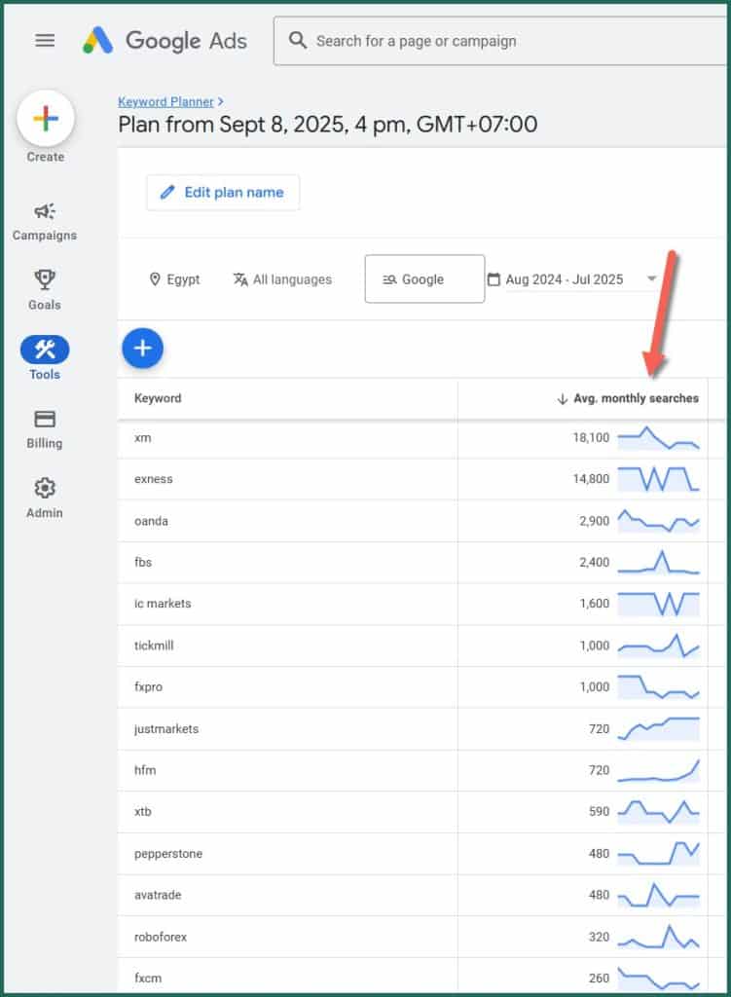Click the roboforex keyword text
The width and height of the screenshot is (731, 997).
(161, 937)
